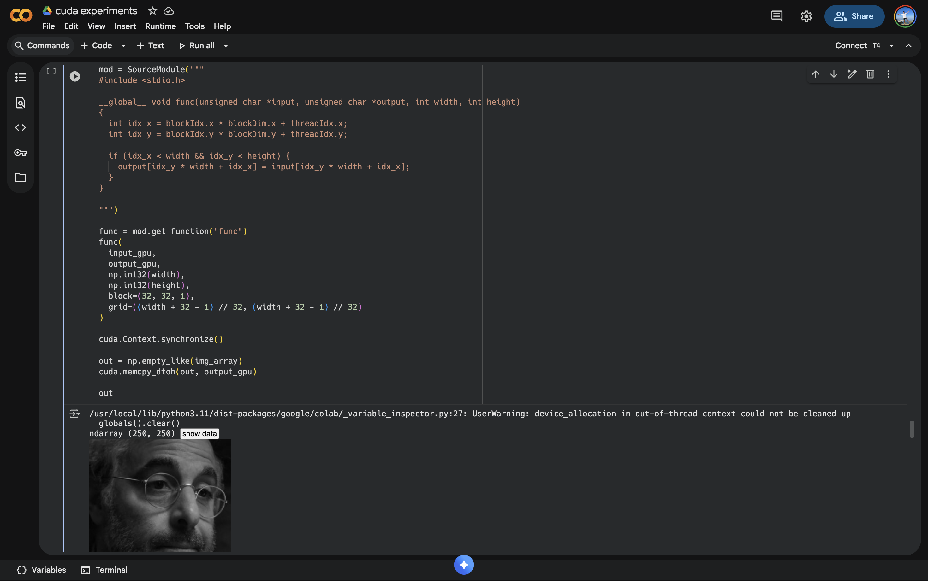Star this notebook
The height and width of the screenshot is (581, 928).
coord(153,11)
